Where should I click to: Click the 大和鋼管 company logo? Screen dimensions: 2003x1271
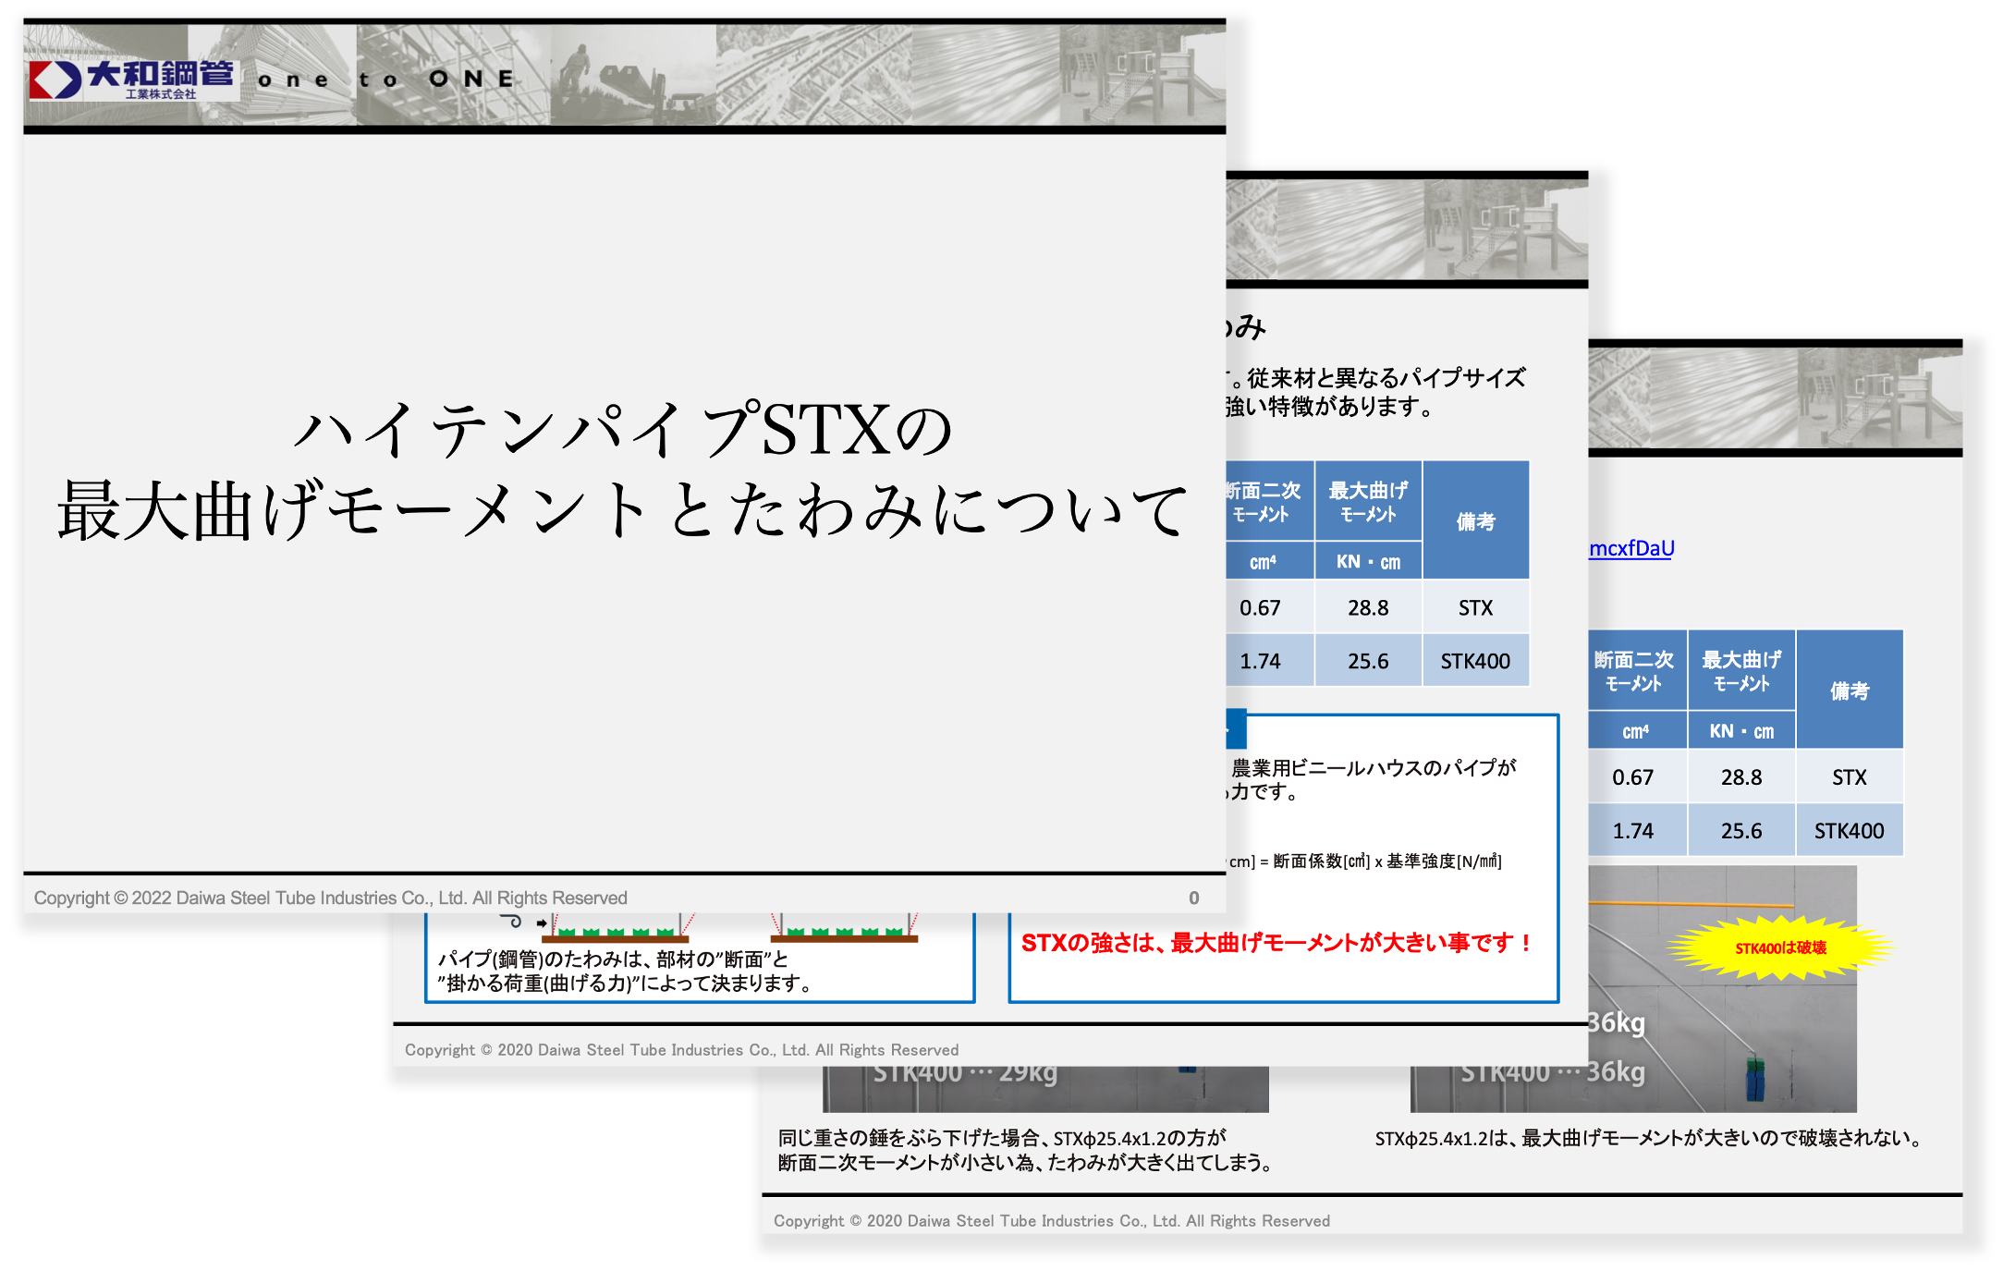pos(133,79)
